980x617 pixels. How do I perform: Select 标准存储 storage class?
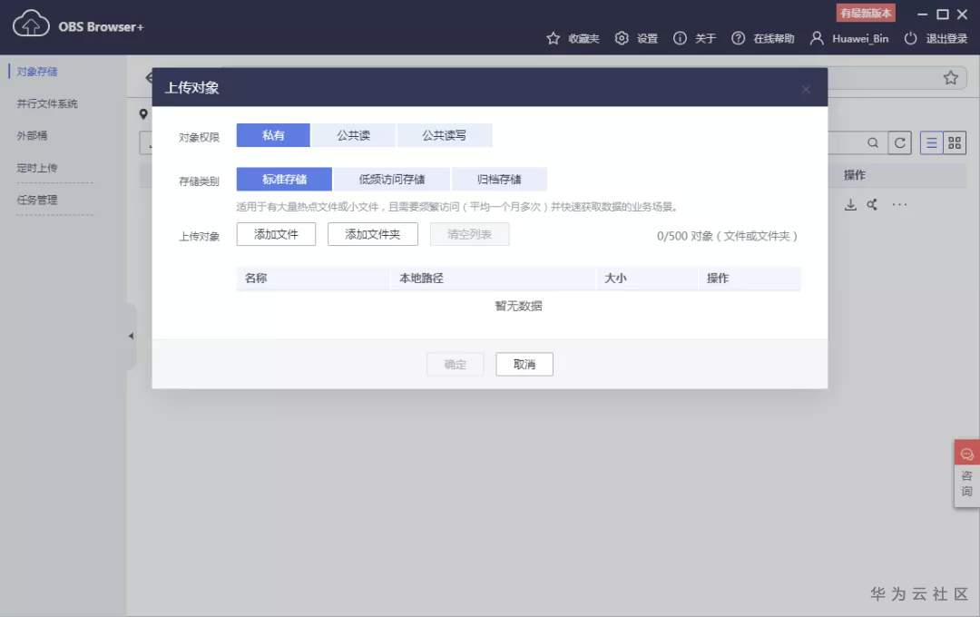click(284, 179)
